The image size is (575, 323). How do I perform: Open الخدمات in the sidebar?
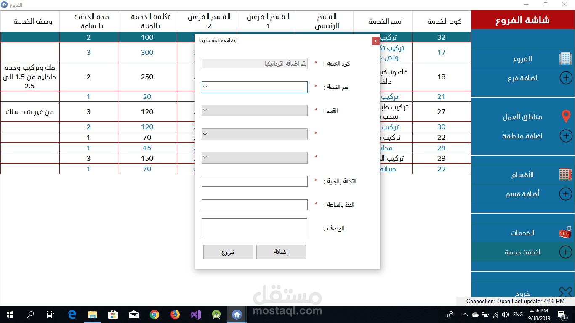522,233
